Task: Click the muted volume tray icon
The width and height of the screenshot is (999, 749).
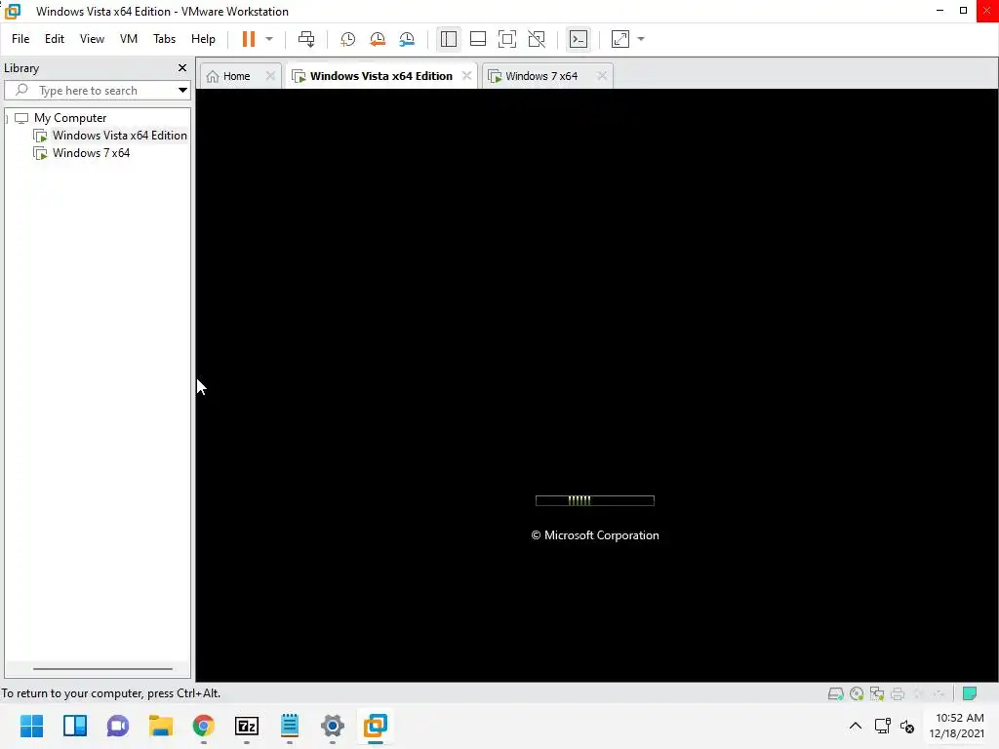Action: pyautogui.click(x=907, y=726)
